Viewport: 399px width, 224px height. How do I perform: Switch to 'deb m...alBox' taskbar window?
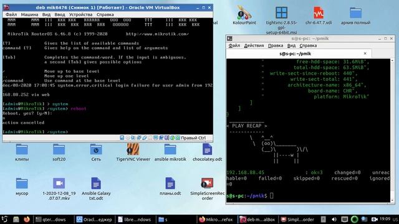pos(257,220)
